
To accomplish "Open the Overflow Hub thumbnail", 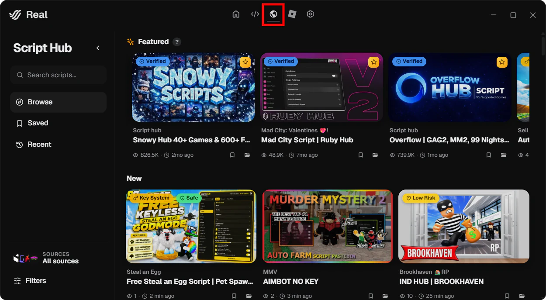I will [450, 87].
